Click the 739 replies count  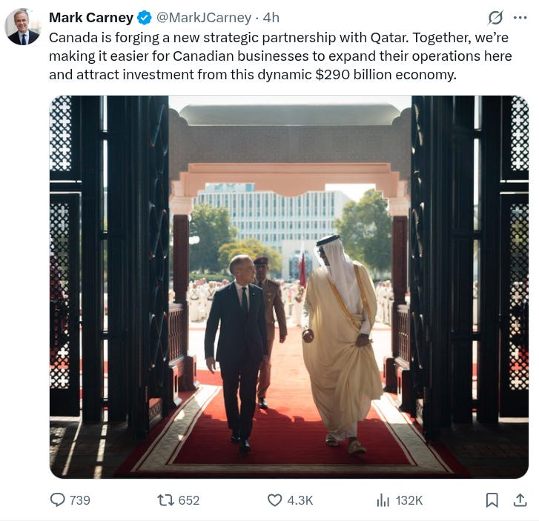pos(80,500)
